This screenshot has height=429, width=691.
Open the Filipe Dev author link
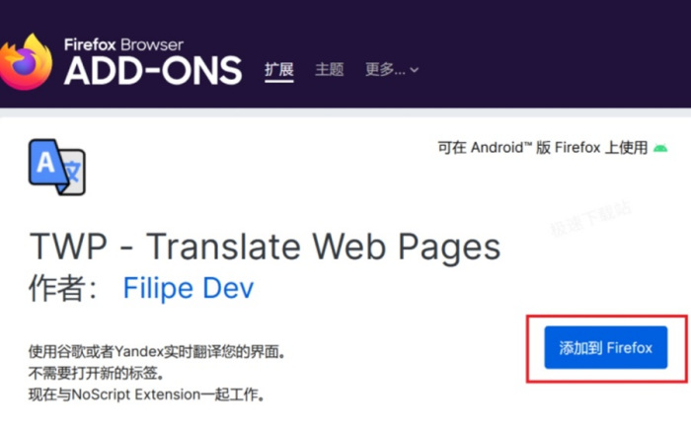pos(188,288)
